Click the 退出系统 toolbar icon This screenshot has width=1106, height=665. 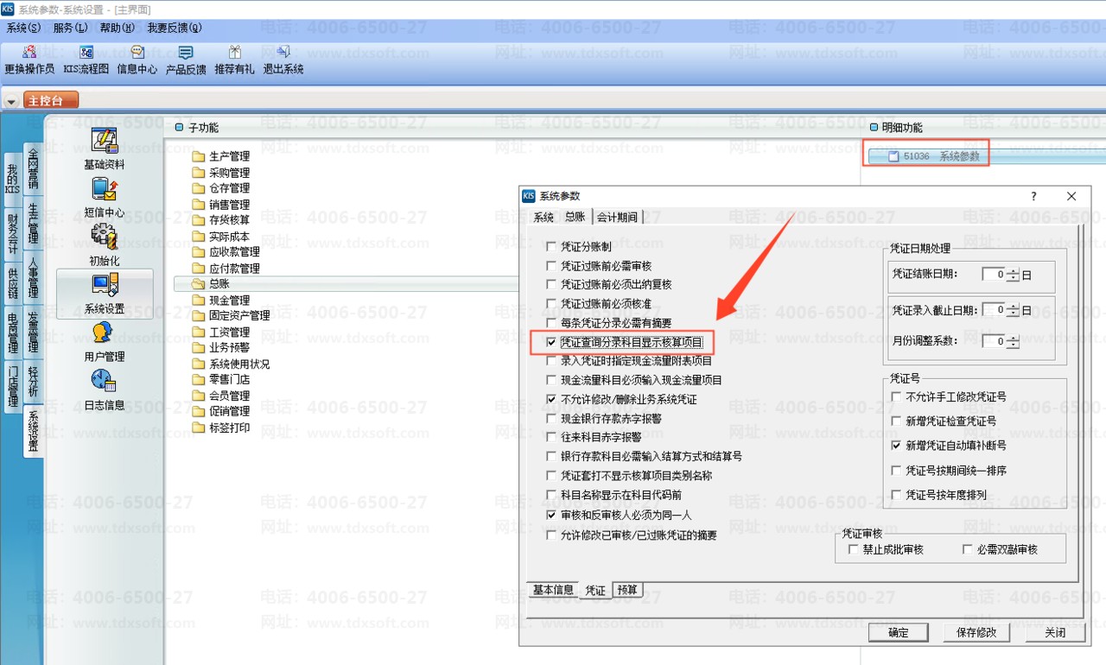(x=283, y=53)
